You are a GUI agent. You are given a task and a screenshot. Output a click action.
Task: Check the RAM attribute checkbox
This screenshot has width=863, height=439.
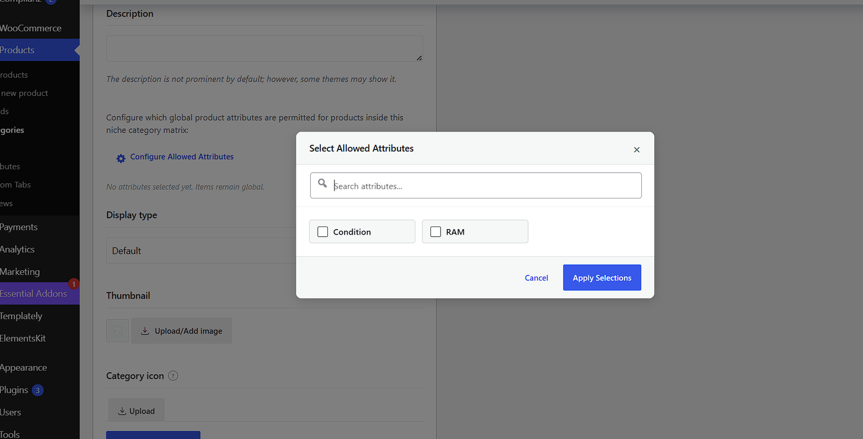[436, 231]
